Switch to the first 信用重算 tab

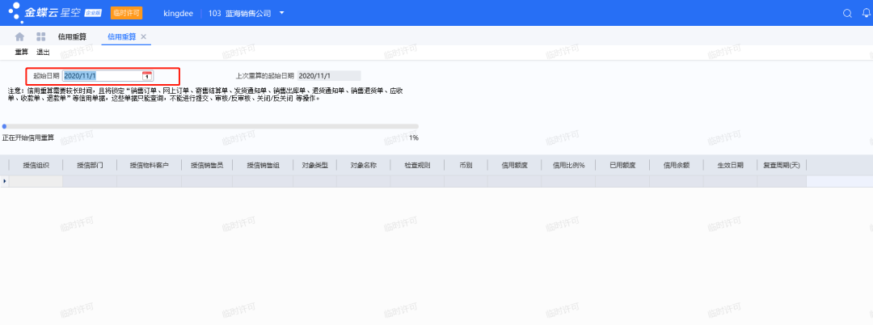coord(73,36)
